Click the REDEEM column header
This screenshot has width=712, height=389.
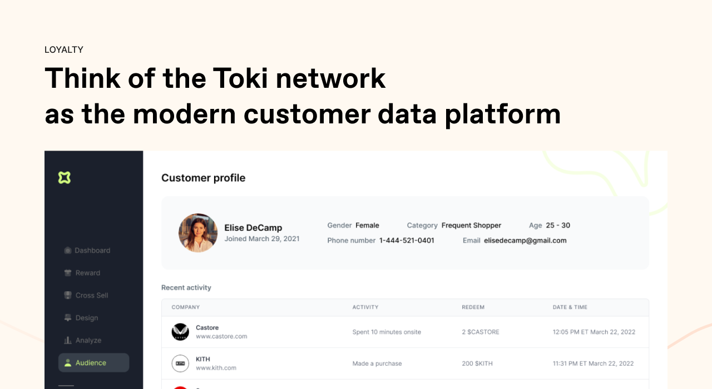coord(473,307)
